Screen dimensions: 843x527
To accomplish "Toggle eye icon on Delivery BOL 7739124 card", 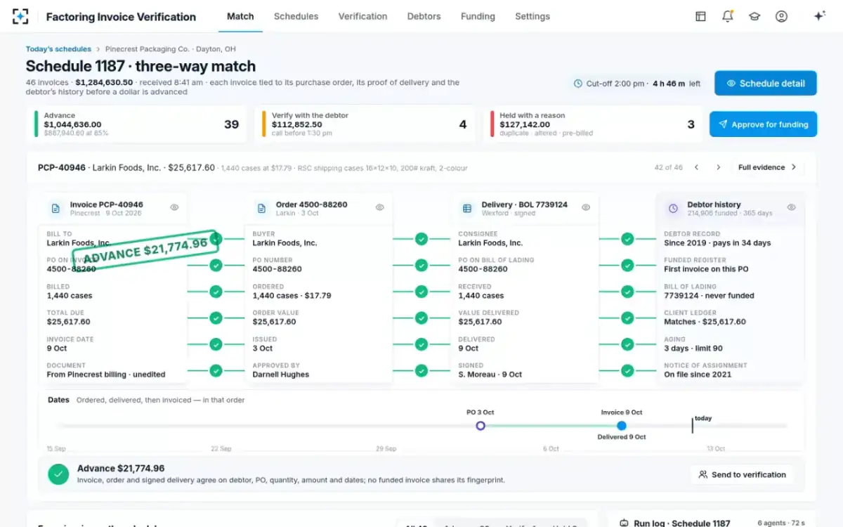I will tap(586, 207).
